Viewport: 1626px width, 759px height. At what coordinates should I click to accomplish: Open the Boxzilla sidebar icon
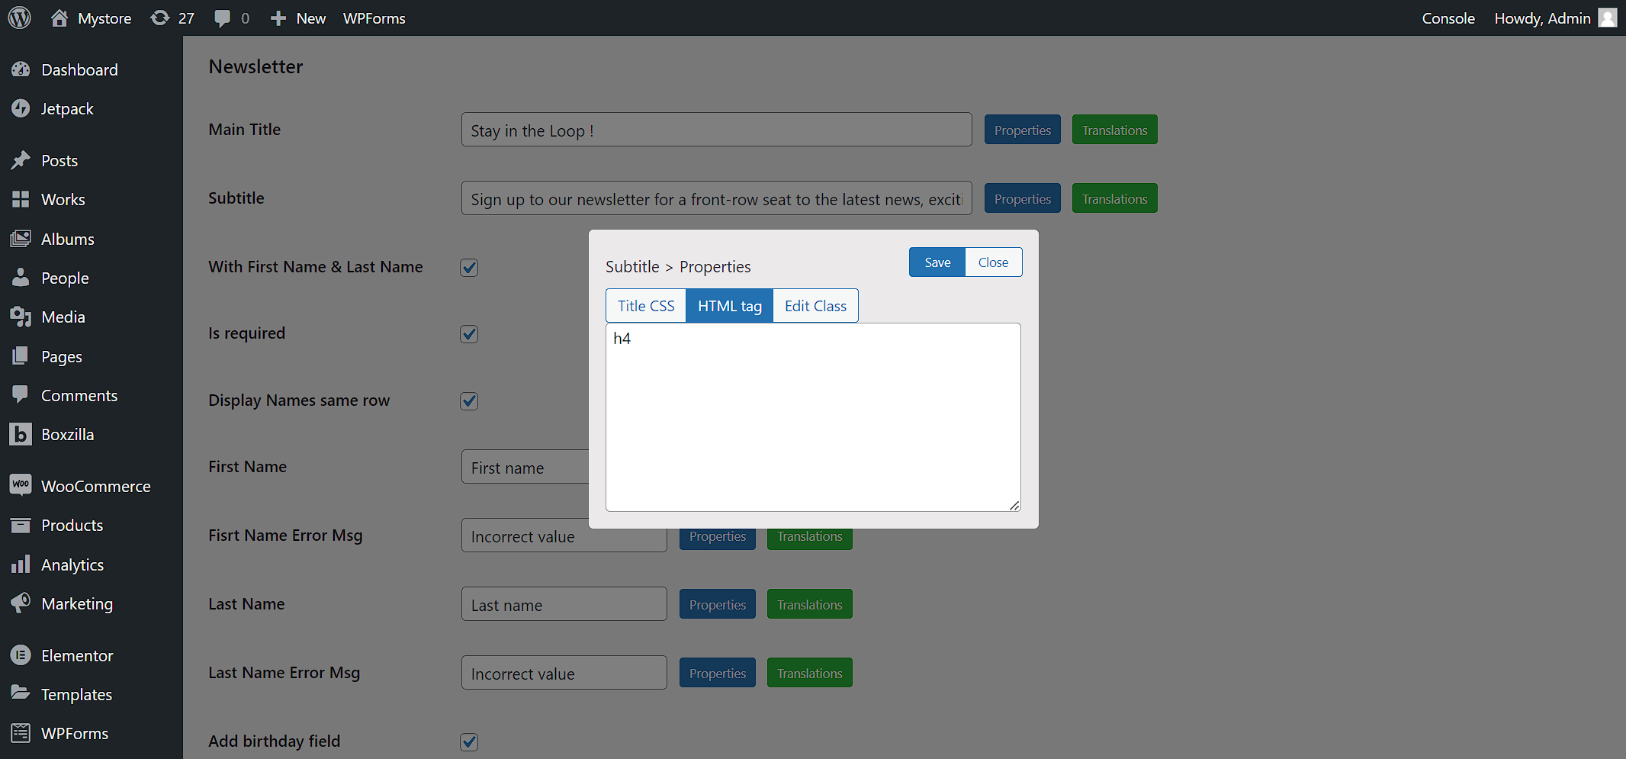pos(21,434)
